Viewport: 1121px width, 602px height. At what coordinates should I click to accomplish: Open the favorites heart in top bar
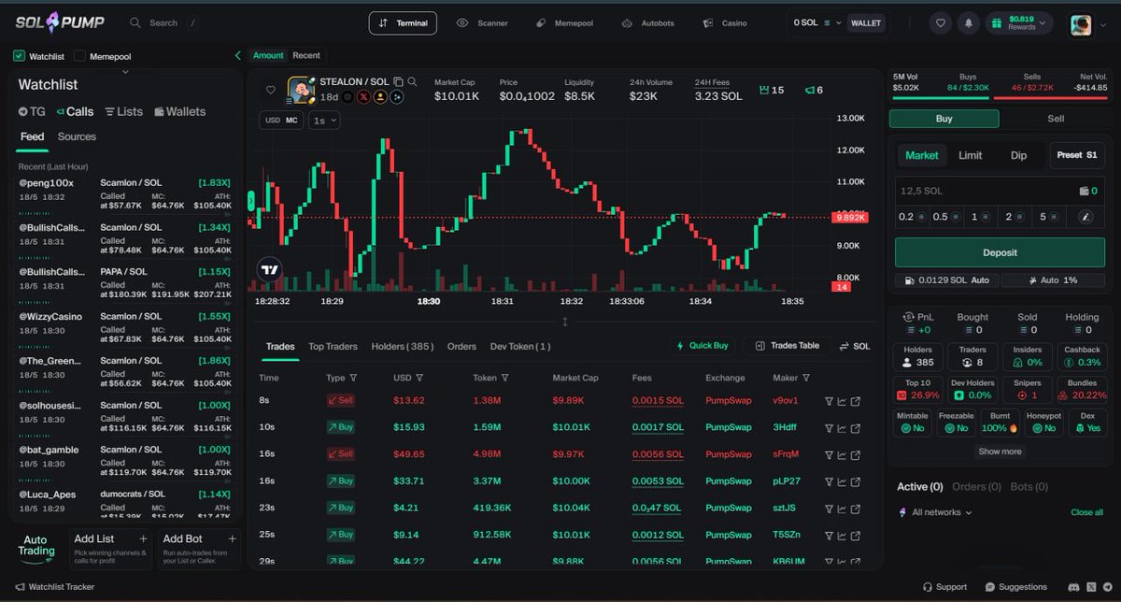point(942,22)
